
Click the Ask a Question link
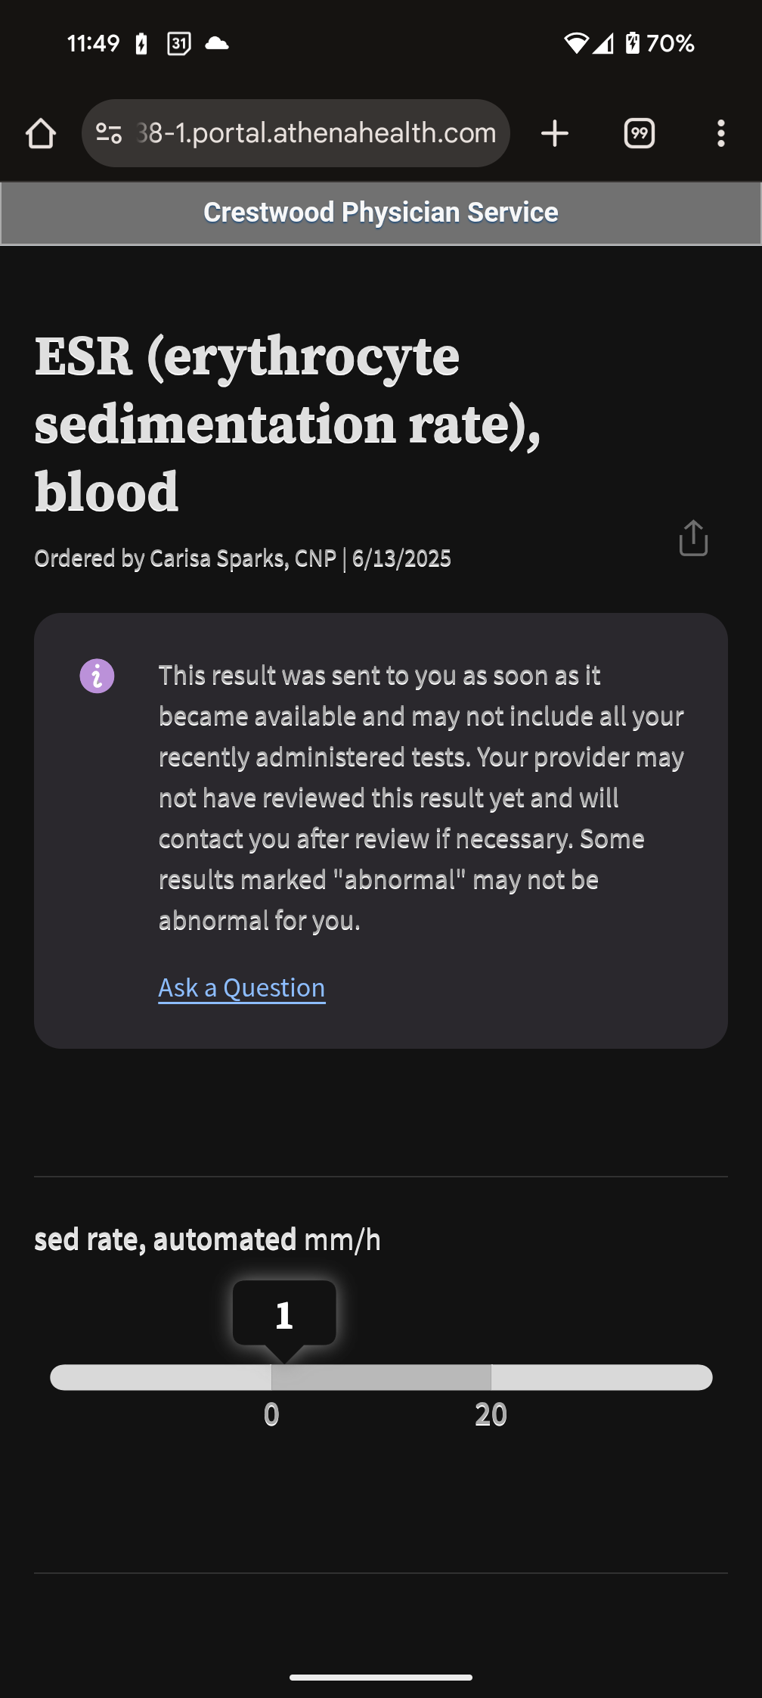pos(242,987)
